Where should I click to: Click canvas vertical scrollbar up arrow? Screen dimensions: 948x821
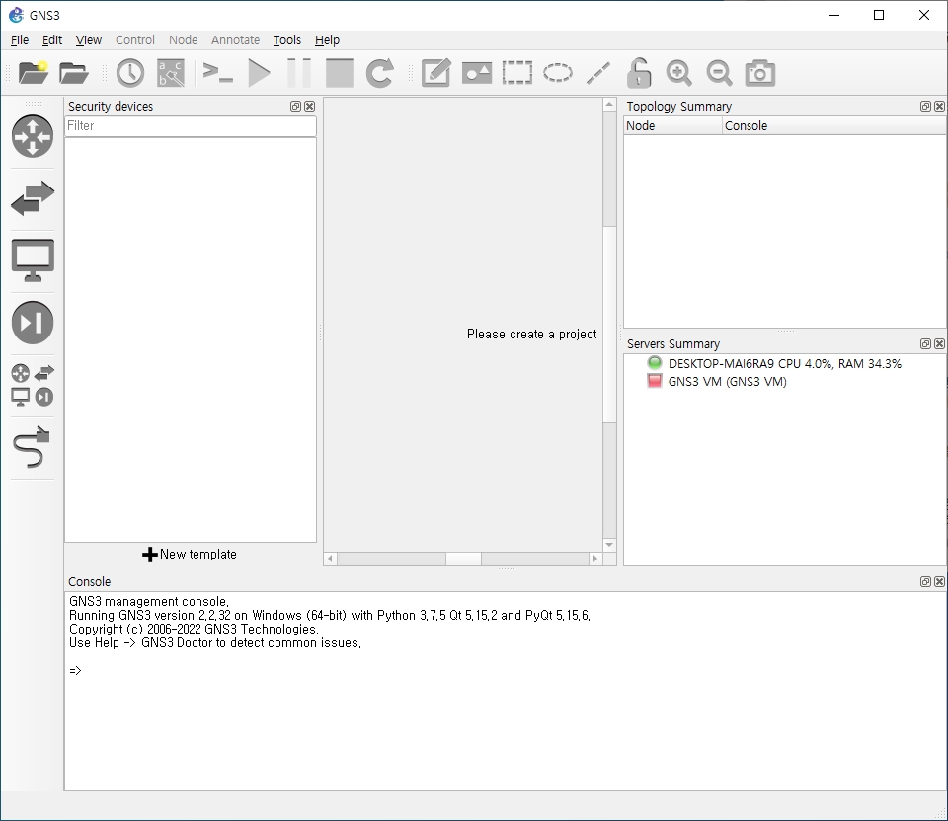(609, 105)
